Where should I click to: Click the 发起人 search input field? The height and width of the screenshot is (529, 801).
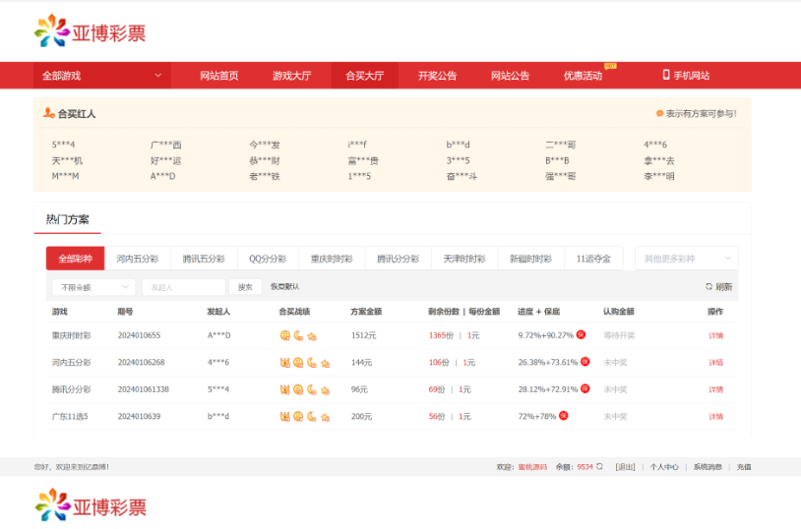click(183, 287)
